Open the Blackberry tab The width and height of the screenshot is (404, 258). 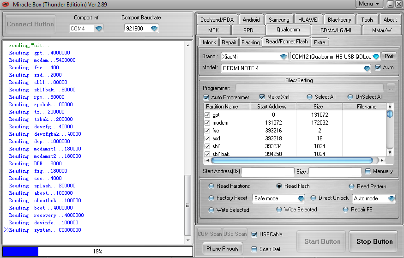(x=339, y=19)
